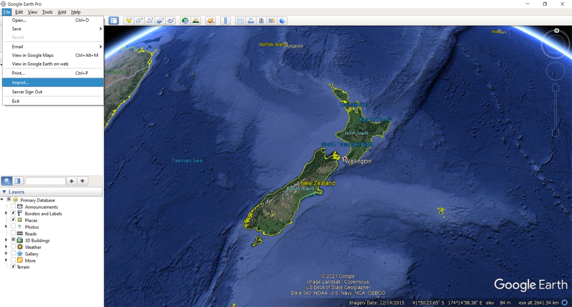Open the Tools menu
The width and height of the screenshot is (572, 307).
tap(47, 12)
